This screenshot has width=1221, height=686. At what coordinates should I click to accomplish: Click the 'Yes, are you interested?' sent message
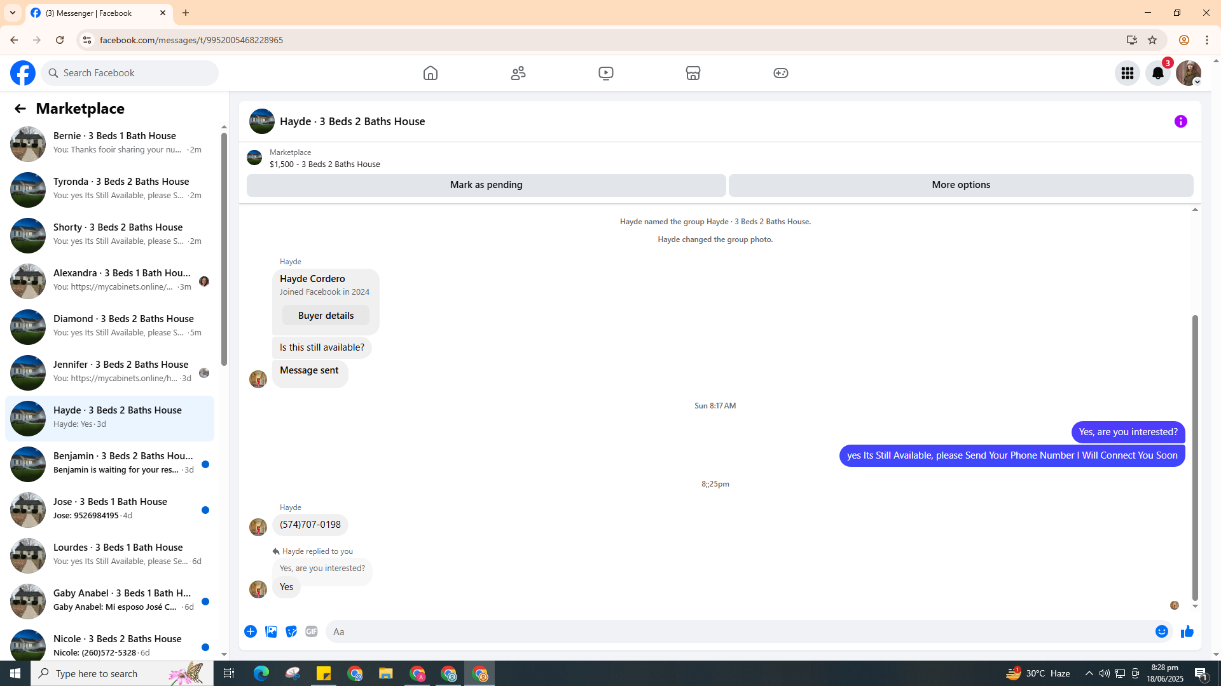1128,432
